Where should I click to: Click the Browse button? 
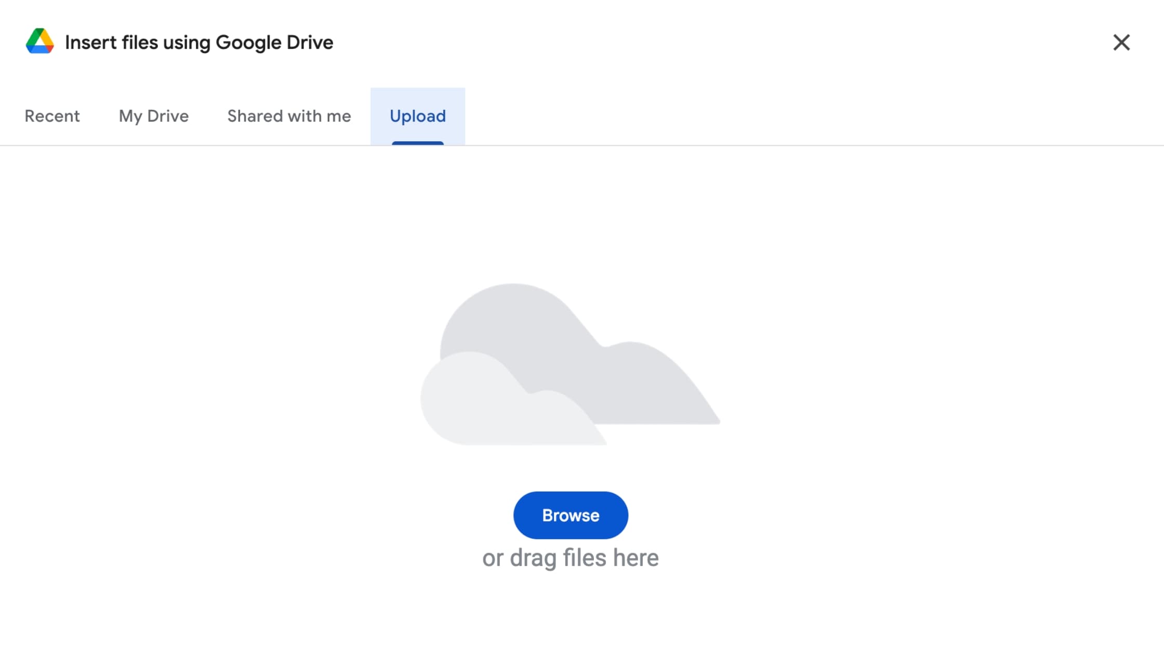click(570, 515)
